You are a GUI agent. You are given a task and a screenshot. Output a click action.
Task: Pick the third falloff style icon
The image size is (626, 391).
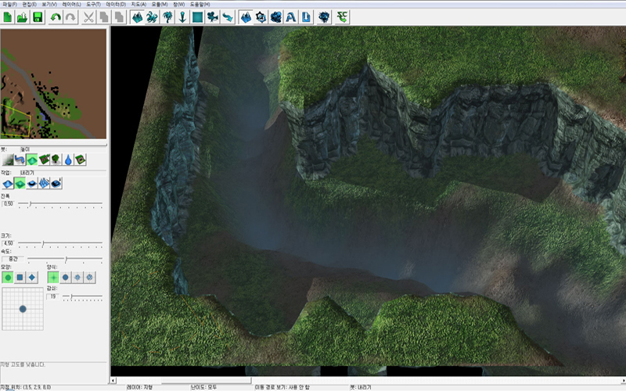point(77,278)
